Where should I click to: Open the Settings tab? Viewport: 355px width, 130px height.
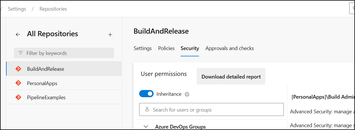coord(143,48)
